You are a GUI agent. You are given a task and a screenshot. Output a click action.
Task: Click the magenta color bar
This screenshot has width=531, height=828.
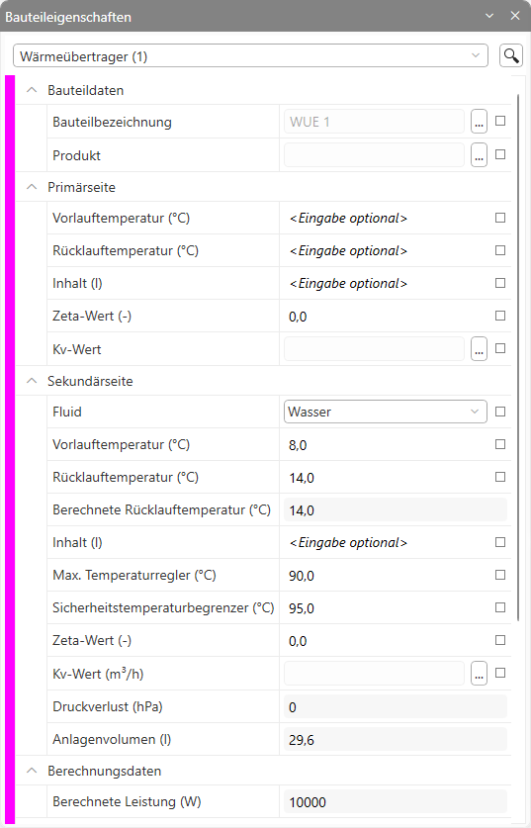click(10, 449)
